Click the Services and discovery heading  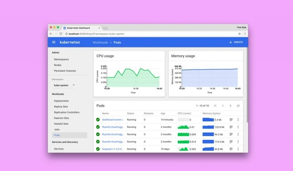[65, 142]
